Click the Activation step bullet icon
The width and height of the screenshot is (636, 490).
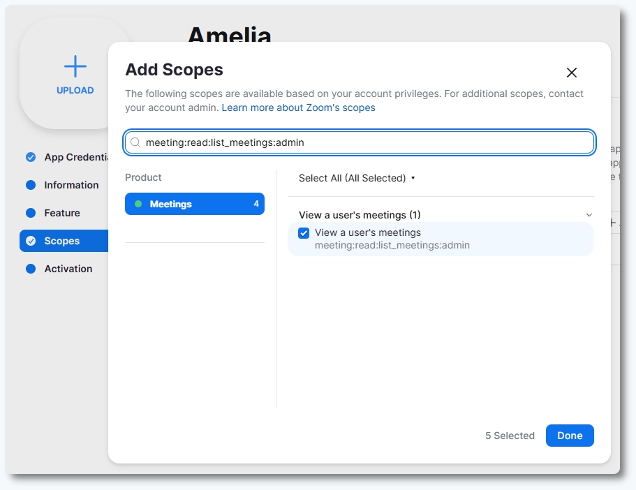[31, 269]
